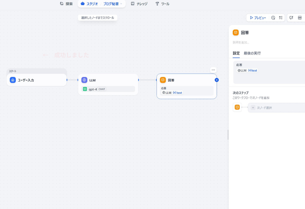Open the 回答 node options menu with three dots
The width and height of the screenshot is (305, 209).
[213, 69]
